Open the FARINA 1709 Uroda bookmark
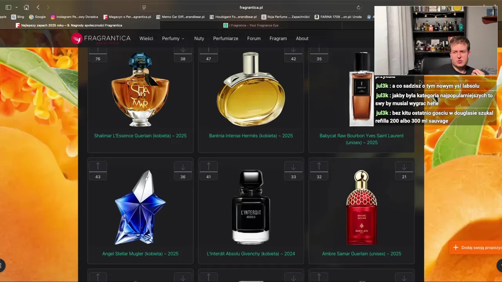The image size is (502, 282). (x=338, y=17)
